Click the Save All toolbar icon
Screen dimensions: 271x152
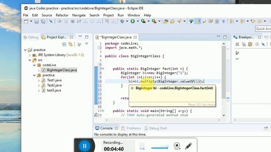(43, 22)
